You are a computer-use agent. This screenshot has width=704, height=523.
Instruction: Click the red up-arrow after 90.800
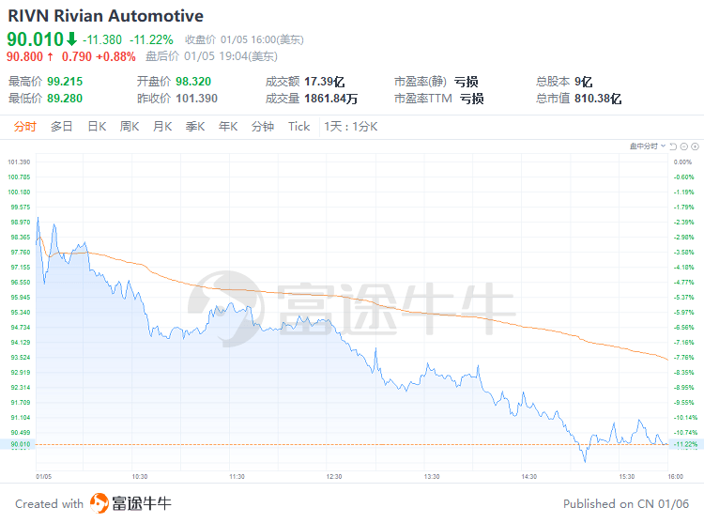click(x=51, y=56)
